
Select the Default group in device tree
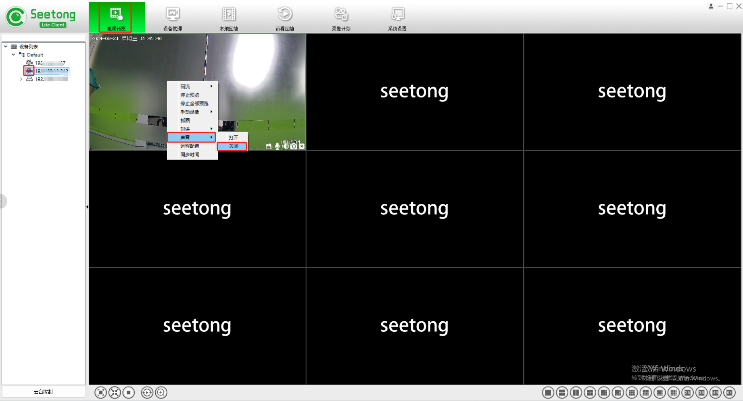click(x=35, y=55)
